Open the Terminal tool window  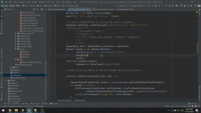click(x=54, y=104)
